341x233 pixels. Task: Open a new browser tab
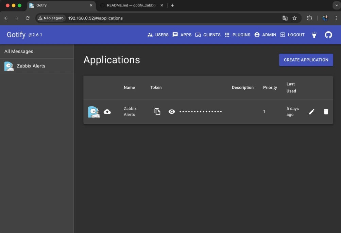click(172, 5)
